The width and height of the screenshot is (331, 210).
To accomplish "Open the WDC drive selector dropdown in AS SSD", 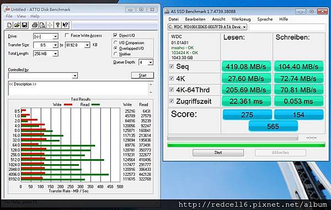I will pyautogui.click(x=244, y=27).
